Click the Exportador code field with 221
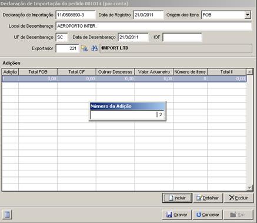Viewport: 257px width, 223px height. coord(67,48)
